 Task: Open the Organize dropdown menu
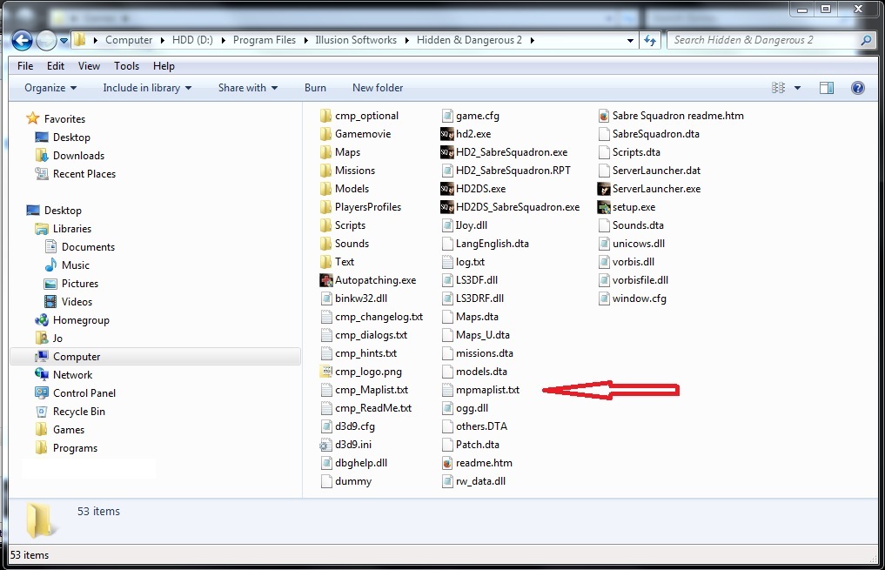(50, 88)
